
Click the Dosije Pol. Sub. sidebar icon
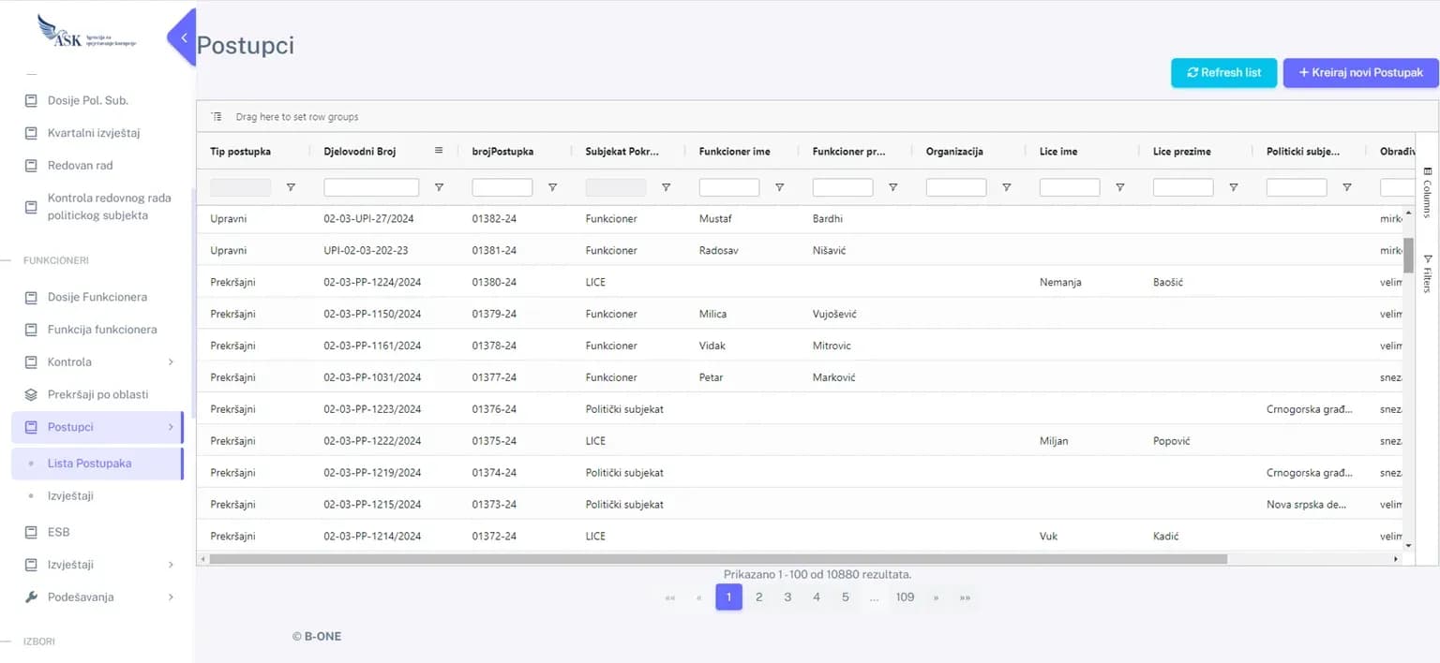[31, 100]
